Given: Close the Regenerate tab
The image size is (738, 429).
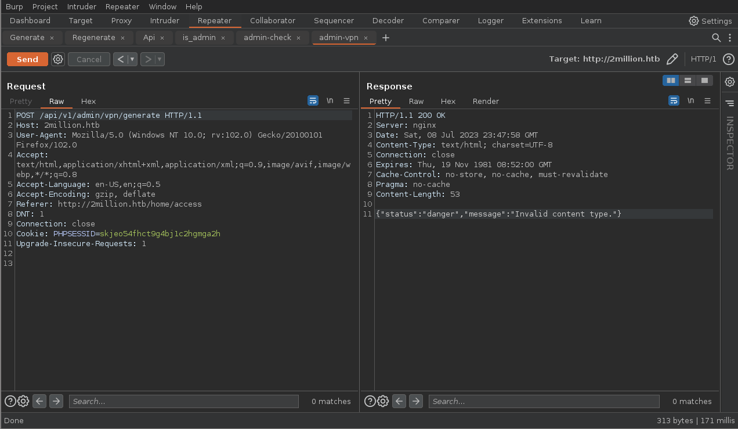Looking at the screenshot, I should pyautogui.click(x=122, y=38).
